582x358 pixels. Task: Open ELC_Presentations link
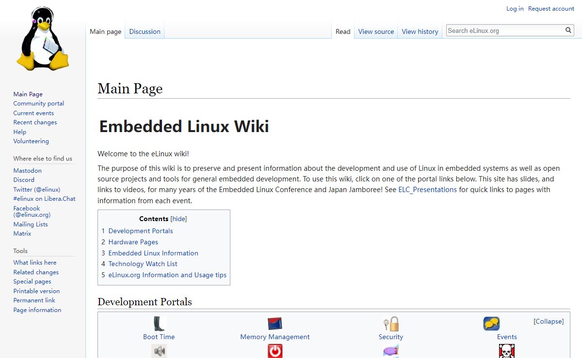[x=427, y=190]
